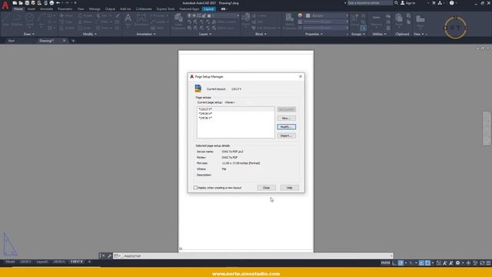Image resolution: width=492 pixels, height=277 pixels.
Task: Select the Arc tool in Draw panel
Action: point(42,20)
